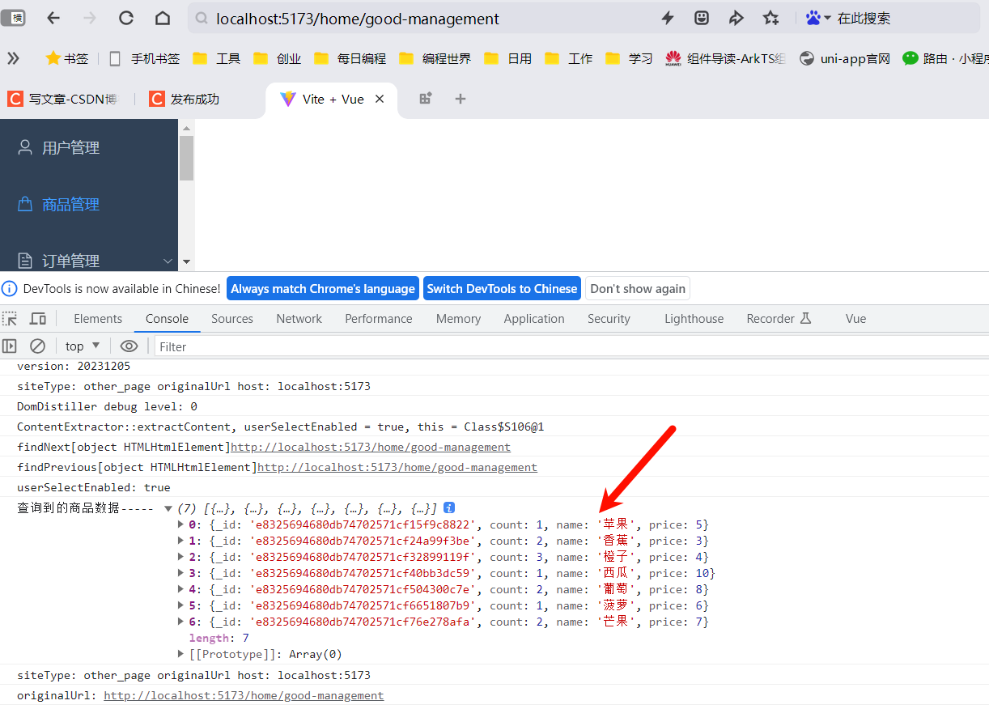
Task: Expand array item 4 葡萄
Action: [180, 589]
